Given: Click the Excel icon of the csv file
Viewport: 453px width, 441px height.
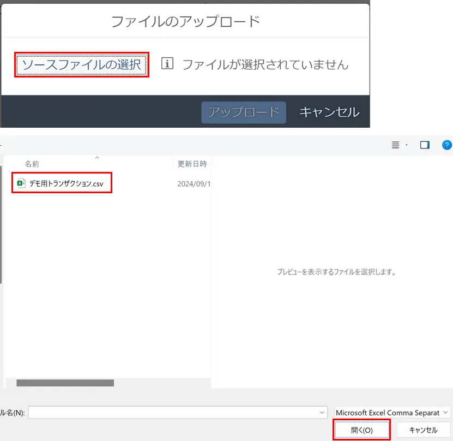Looking at the screenshot, I should [x=21, y=183].
